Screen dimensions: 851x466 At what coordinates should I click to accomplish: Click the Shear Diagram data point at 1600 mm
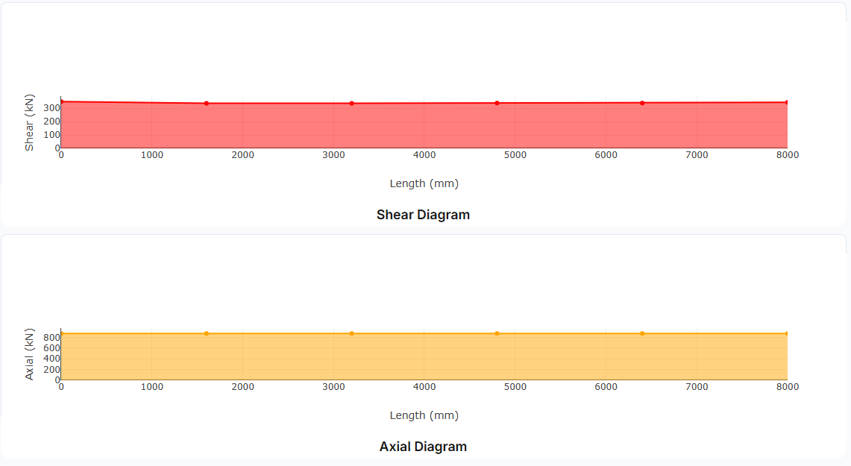(207, 103)
